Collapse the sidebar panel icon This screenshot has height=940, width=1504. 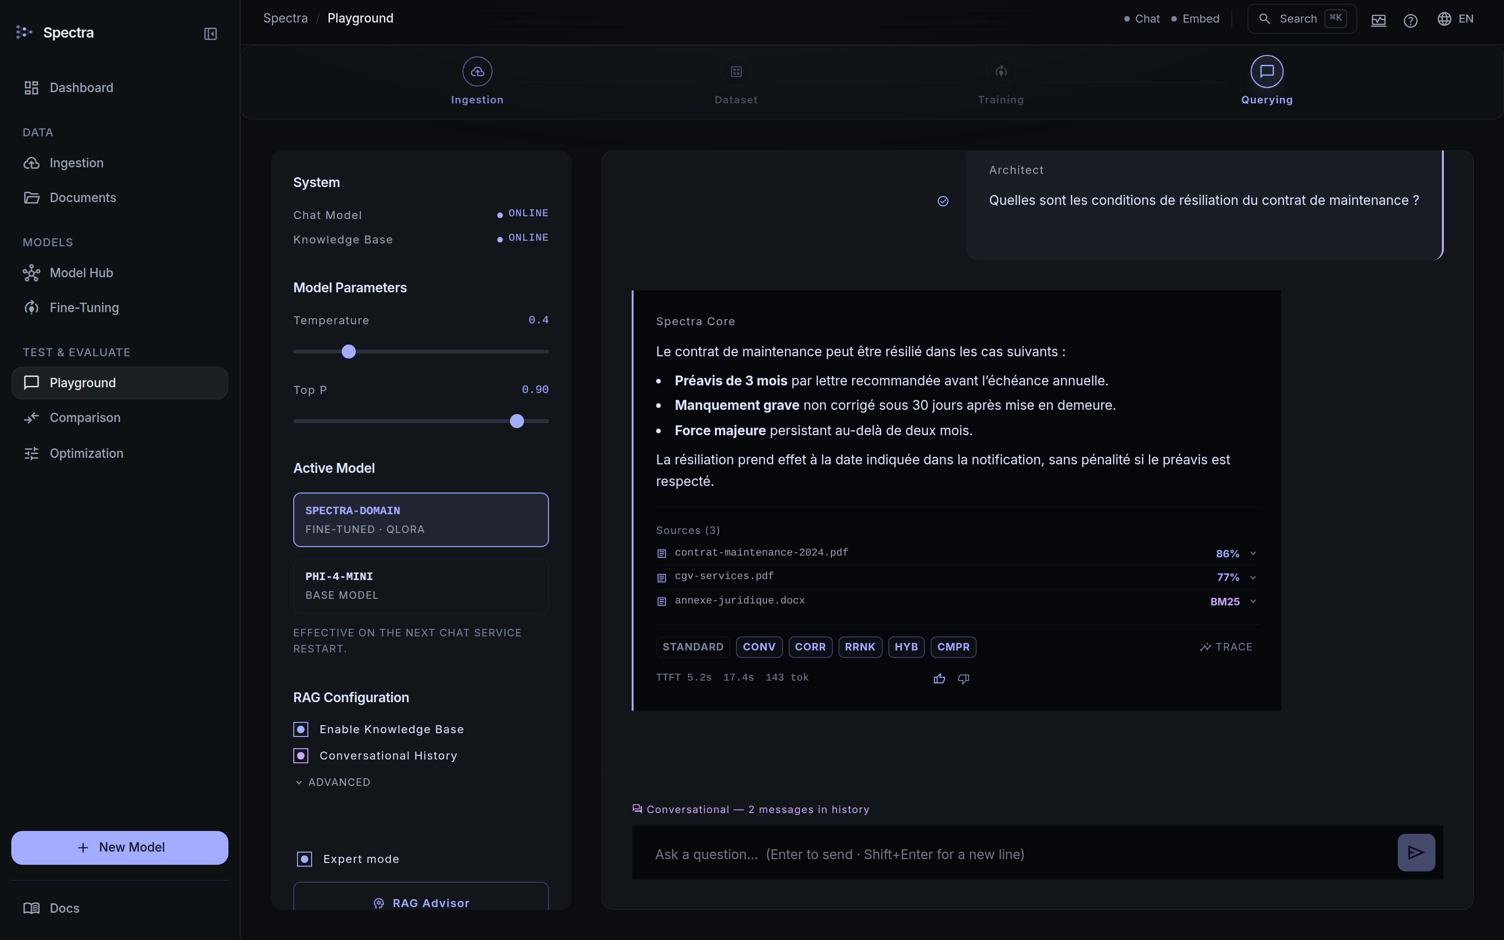pos(211,33)
